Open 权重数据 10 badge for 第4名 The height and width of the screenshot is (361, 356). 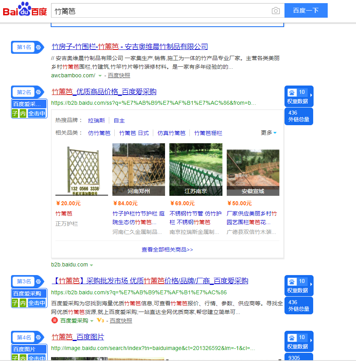click(x=299, y=341)
